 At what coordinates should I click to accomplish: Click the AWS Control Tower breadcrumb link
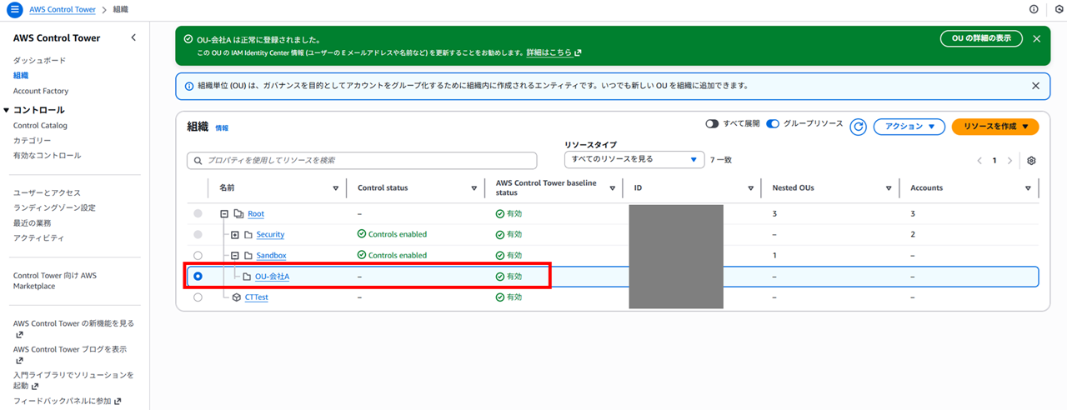63,9
